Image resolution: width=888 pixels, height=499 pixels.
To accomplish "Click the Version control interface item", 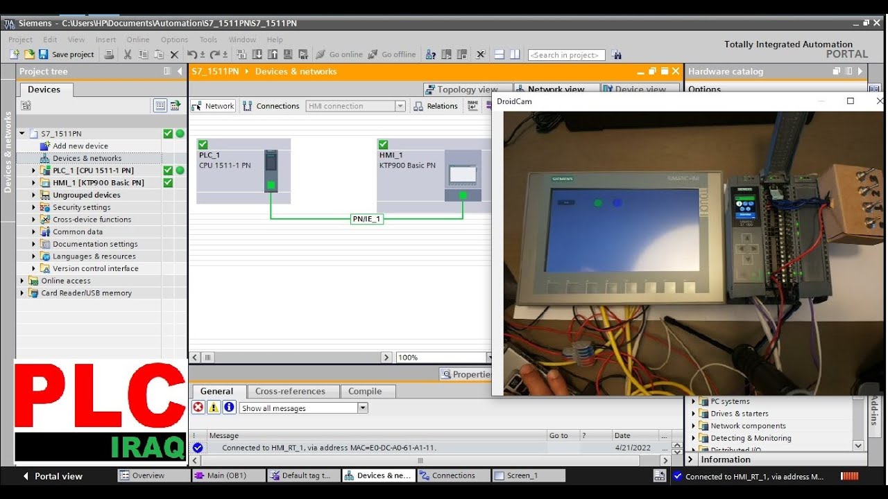I will (96, 268).
